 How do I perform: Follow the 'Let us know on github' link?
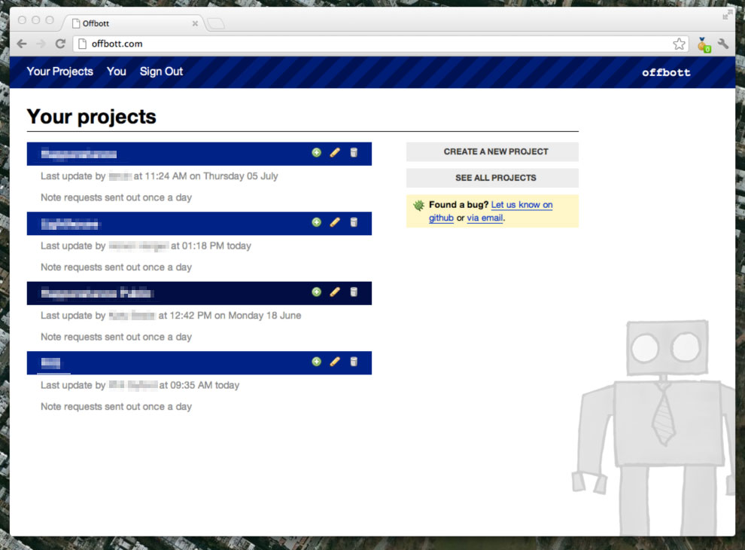point(521,205)
